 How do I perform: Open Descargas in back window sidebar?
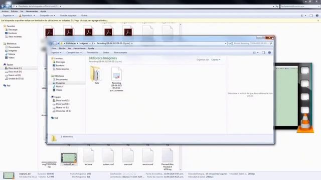pyautogui.click(x=13, y=29)
